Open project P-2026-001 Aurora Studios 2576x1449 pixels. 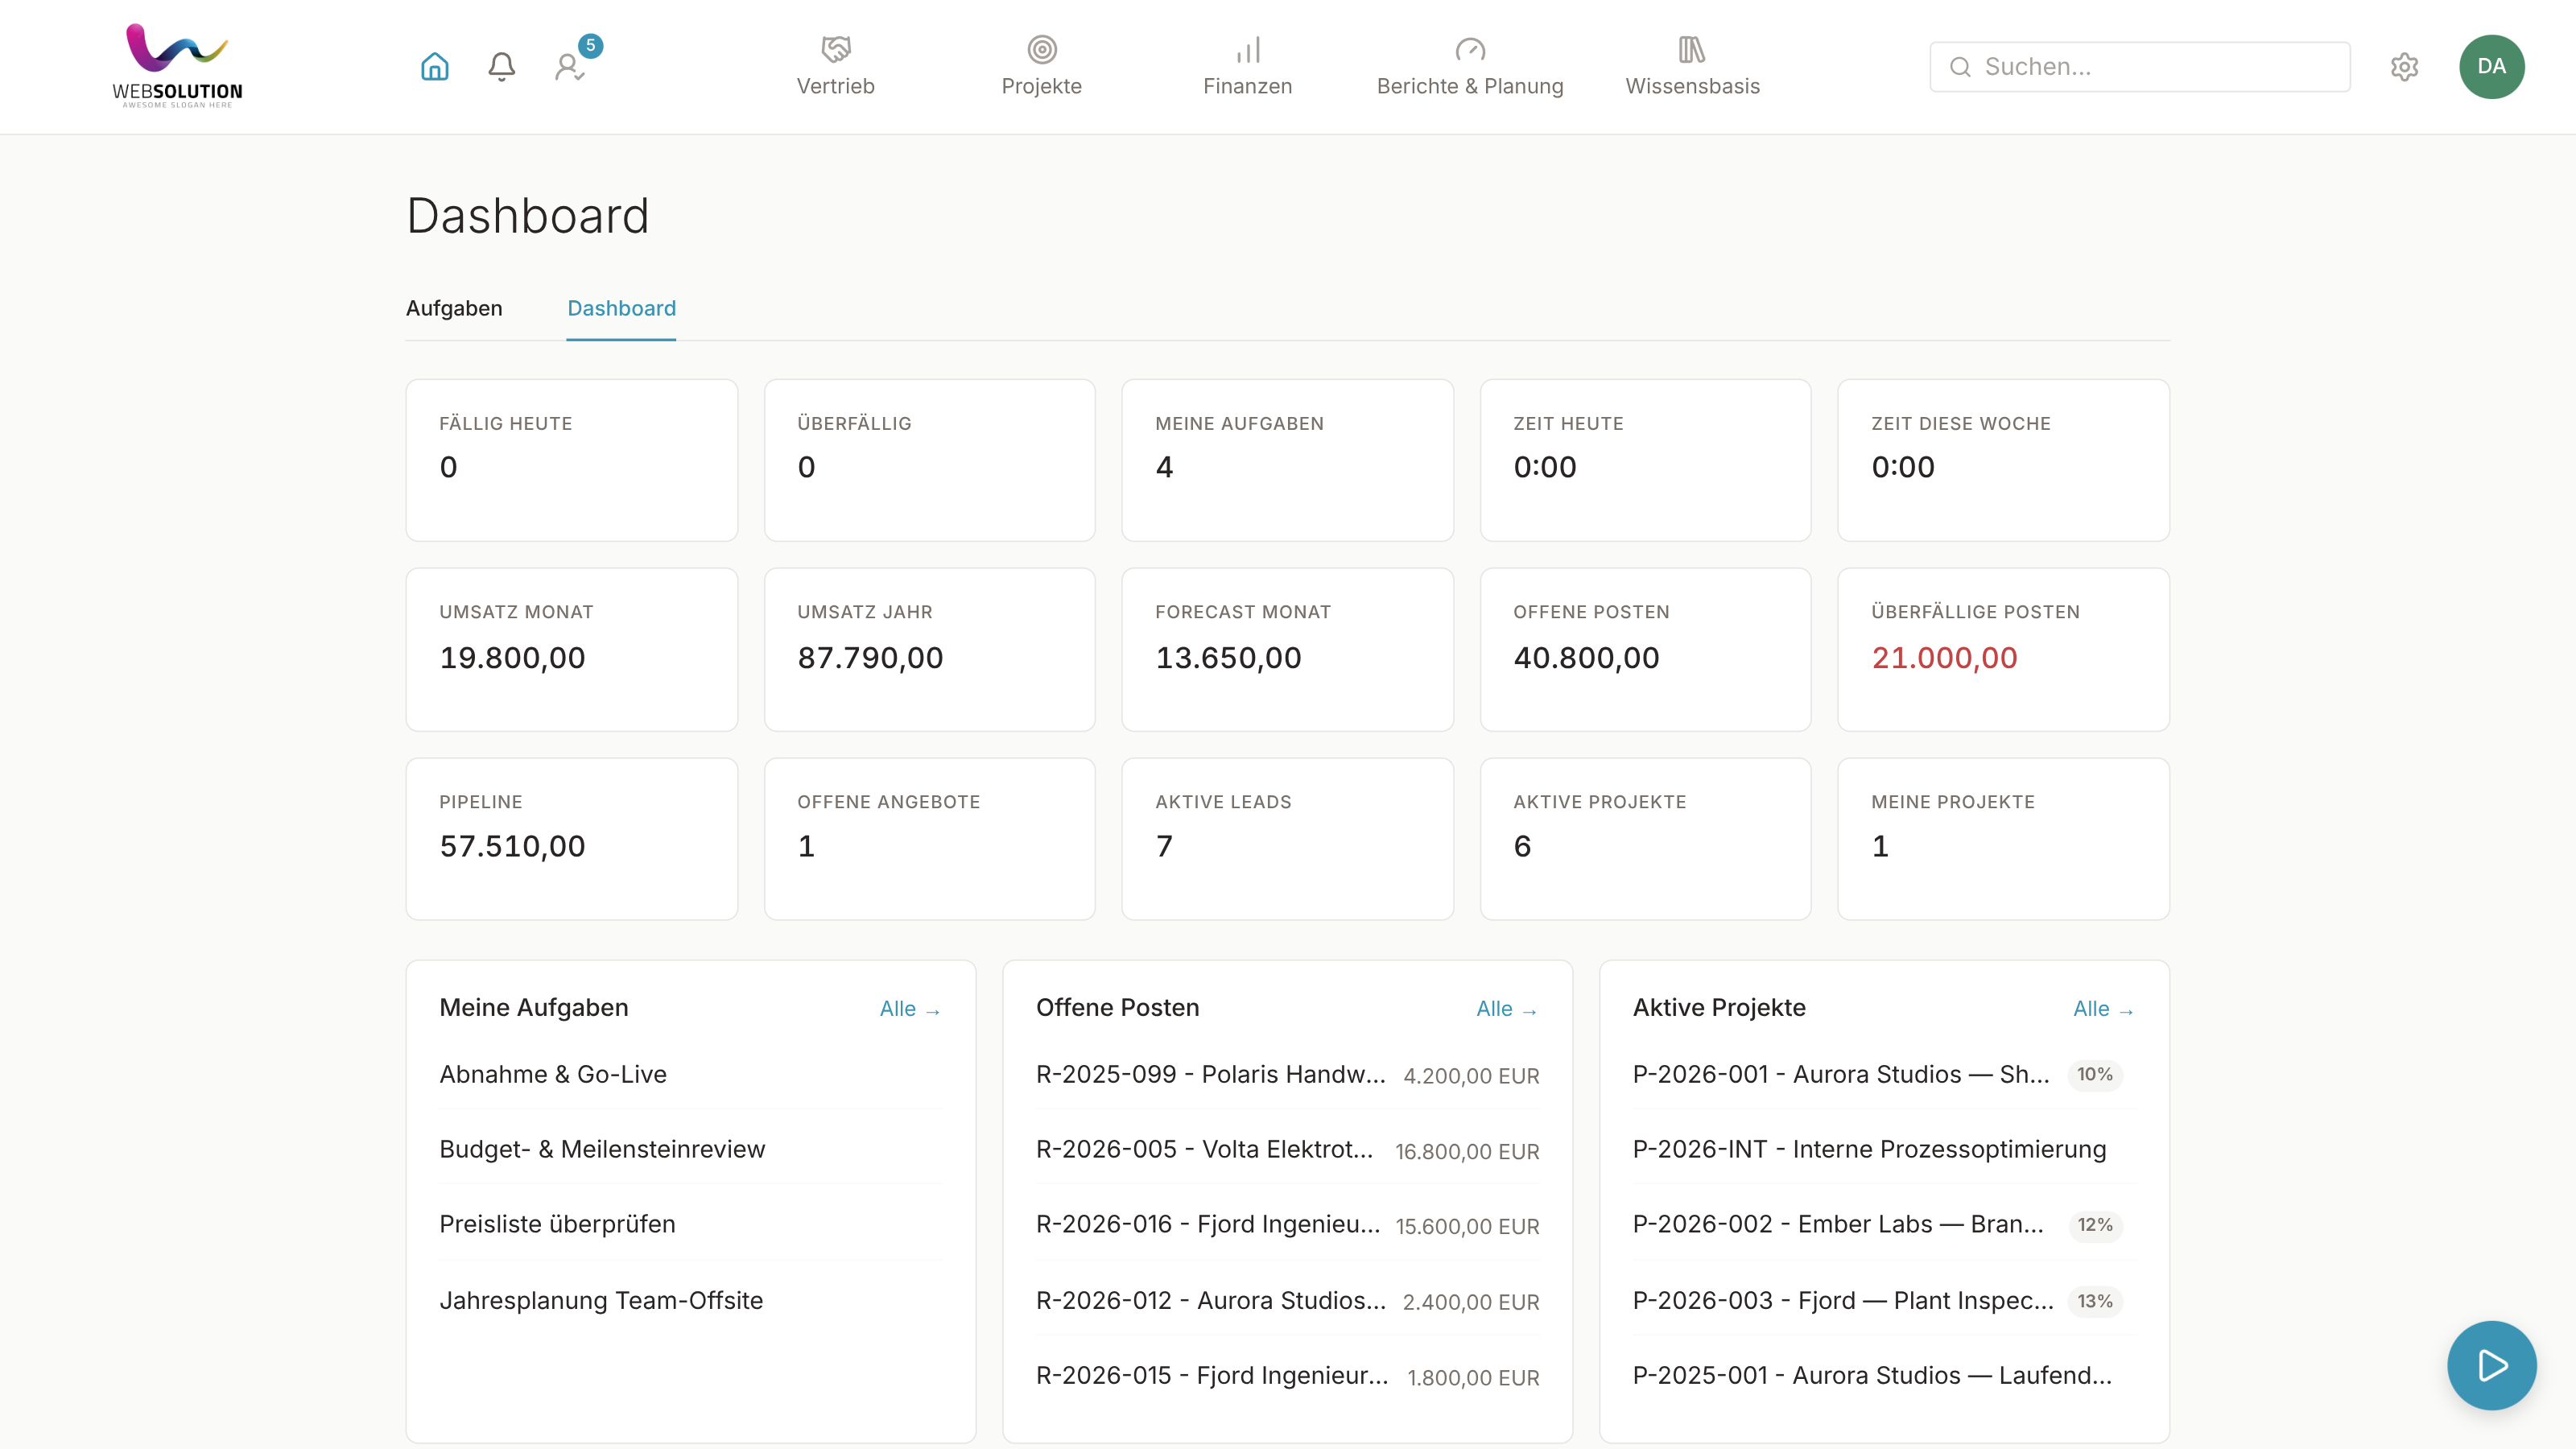[1884, 1074]
